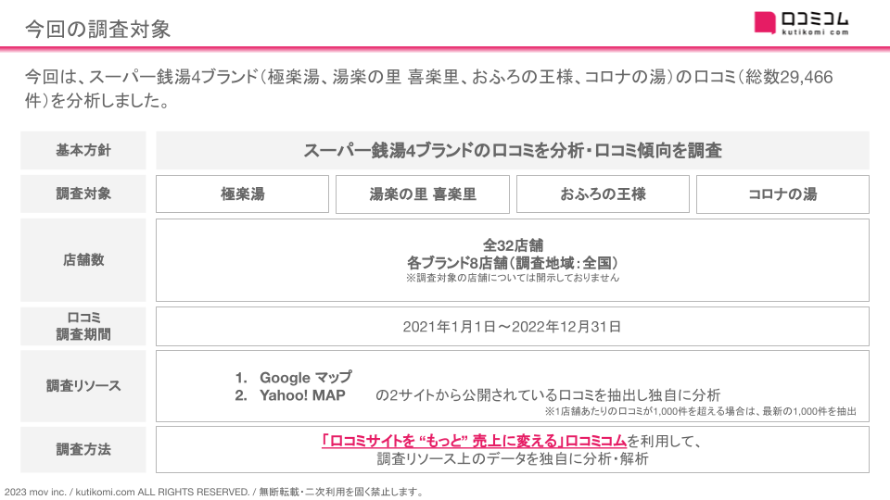The width and height of the screenshot is (890, 500).
Task: Click the 調査方法 row label
Action: tap(83, 449)
